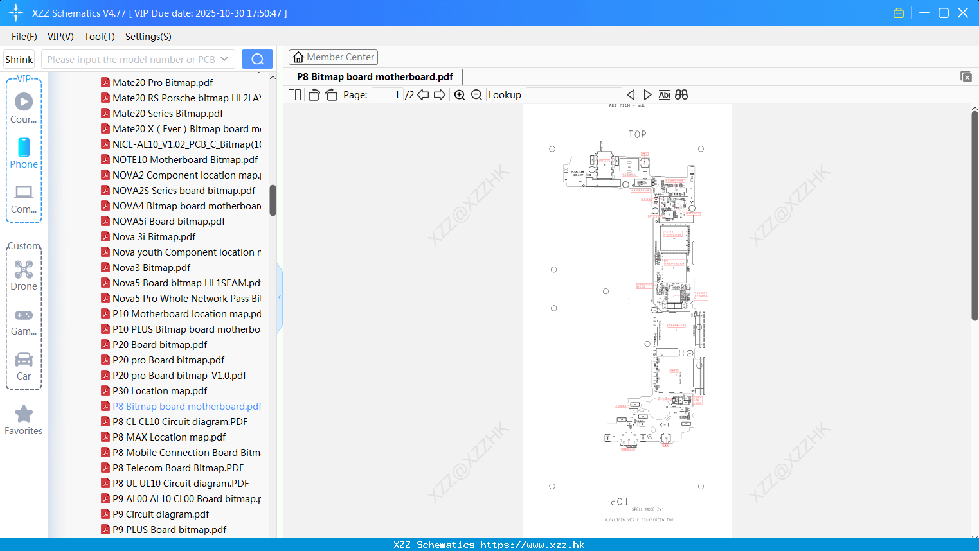Toggle match-case Abi search option
The width and height of the screenshot is (979, 551).
pyautogui.click(x=665, y=95)
